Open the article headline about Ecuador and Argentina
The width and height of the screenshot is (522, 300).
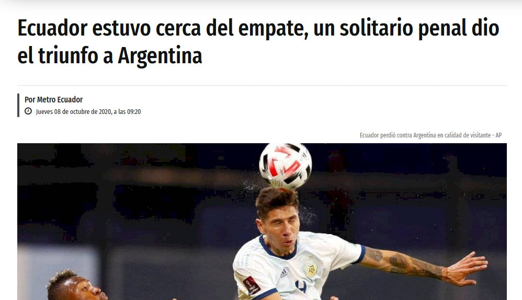258,42
